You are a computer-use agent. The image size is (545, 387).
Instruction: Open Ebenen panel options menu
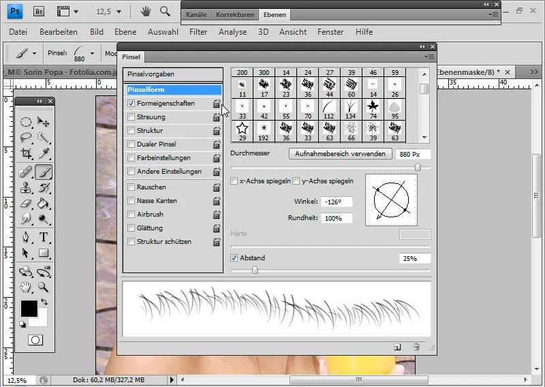tap(494, 14)
